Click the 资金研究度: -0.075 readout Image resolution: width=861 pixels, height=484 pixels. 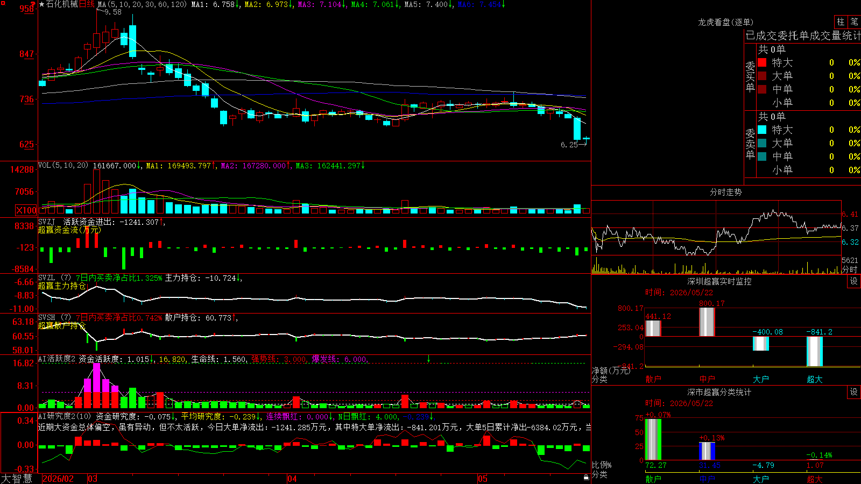click(133, 416)
